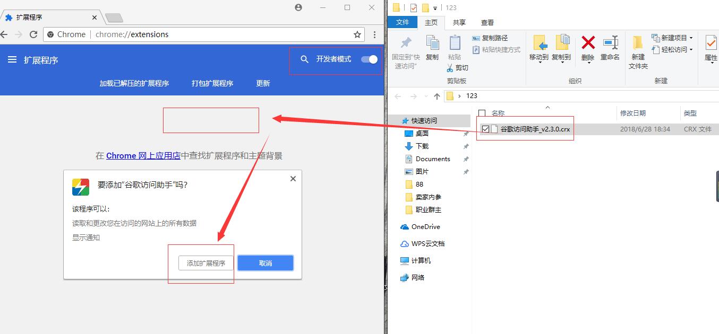Screen dimensions: 719x334
Task: Click the search icon in extensions header
Action: 304,59
